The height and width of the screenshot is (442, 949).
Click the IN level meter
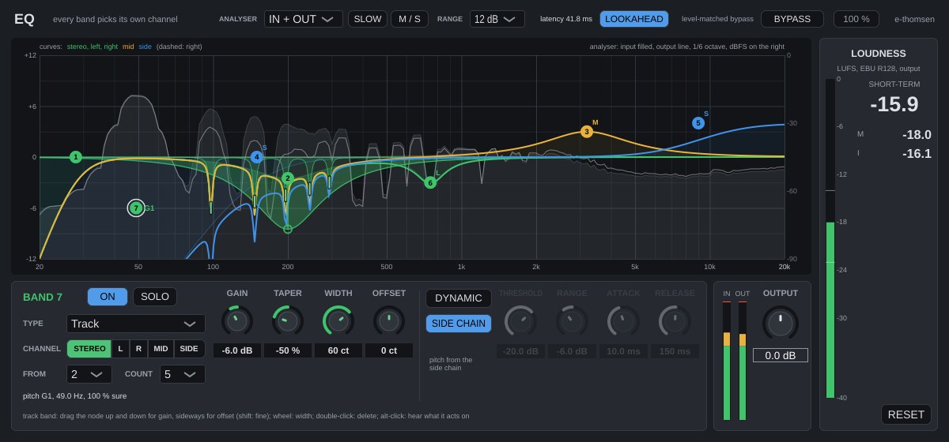click(727, 361)
